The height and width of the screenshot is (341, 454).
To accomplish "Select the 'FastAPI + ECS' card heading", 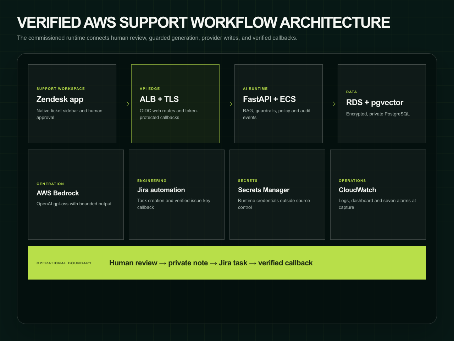I will pyautogui.click(x=269, y=99).
